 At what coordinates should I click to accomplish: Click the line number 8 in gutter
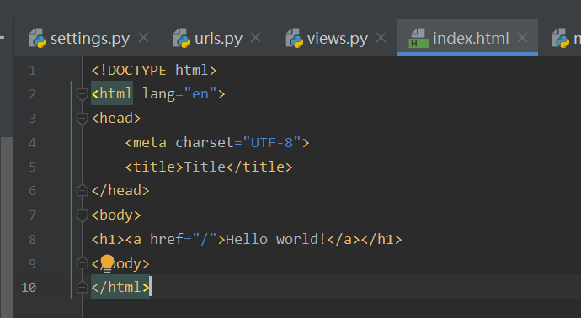(x=32, y=240)
